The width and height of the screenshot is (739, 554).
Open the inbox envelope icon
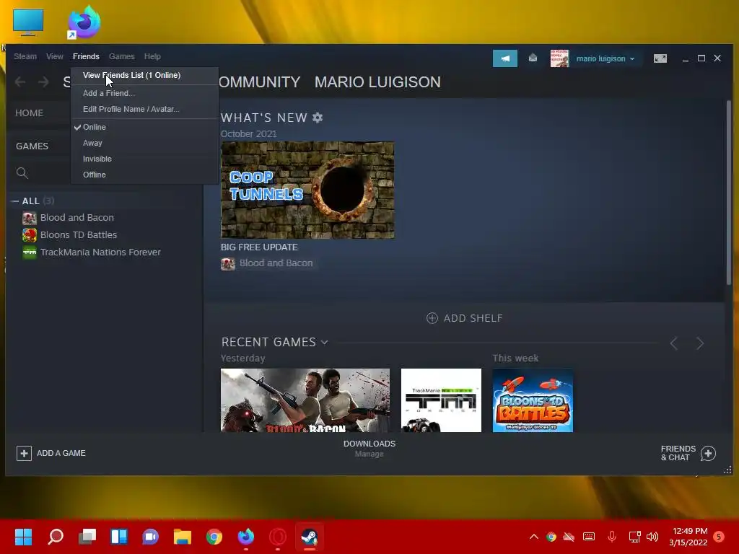pos(533,58)
